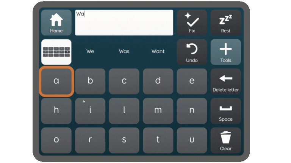Screen dimensions: 291x163
Task: Select the letter "n" key
Action: 192,111
